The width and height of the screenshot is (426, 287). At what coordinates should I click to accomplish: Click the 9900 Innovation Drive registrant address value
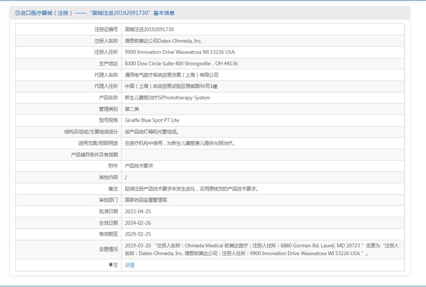(x=179, y=52)
